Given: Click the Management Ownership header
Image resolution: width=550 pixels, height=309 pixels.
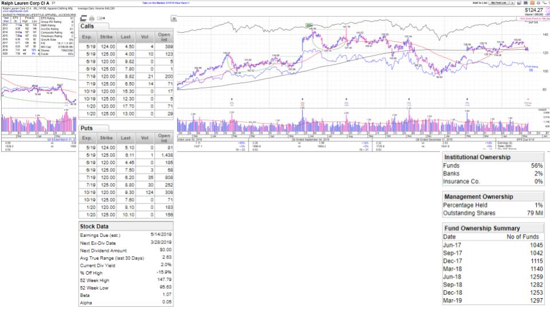Looking at the screenshot, I should click(x=493, y=196).
